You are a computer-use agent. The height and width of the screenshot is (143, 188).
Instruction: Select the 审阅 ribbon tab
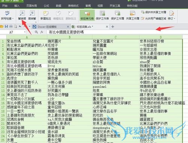(88, 6)
